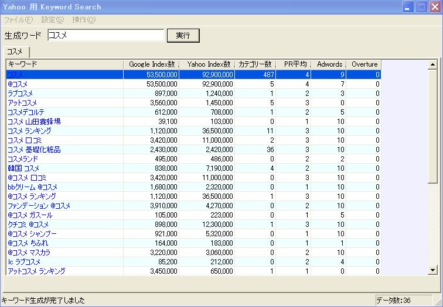Select the コスメ 山田養蜂場 keyword
This screenshot has height=307, width=443.
pyautogui.click(x=34, y=122)
